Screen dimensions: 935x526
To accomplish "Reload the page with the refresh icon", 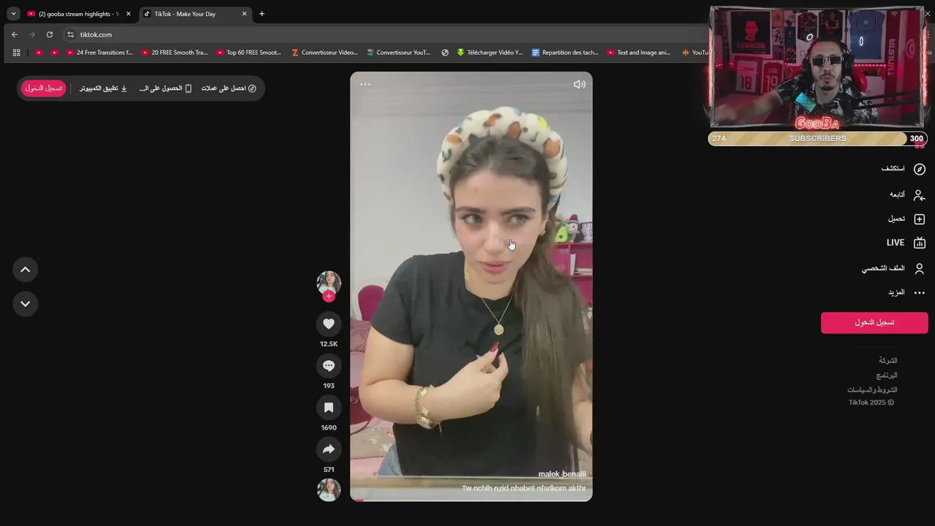I will point(49,34).
